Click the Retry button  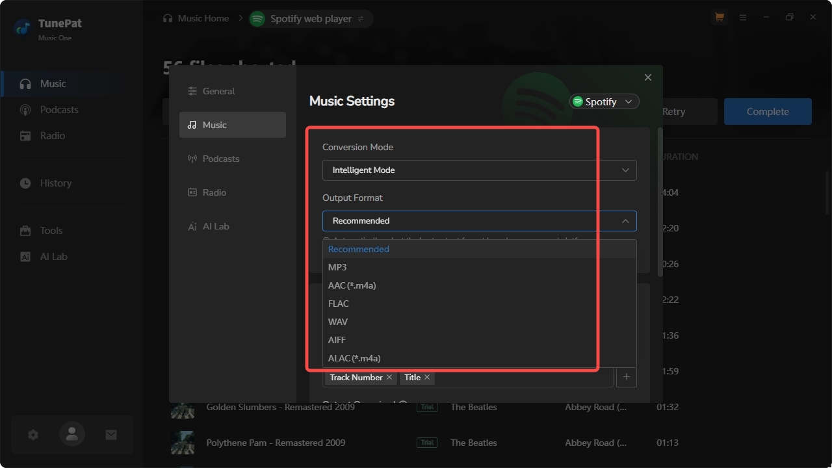coord(673,111)
